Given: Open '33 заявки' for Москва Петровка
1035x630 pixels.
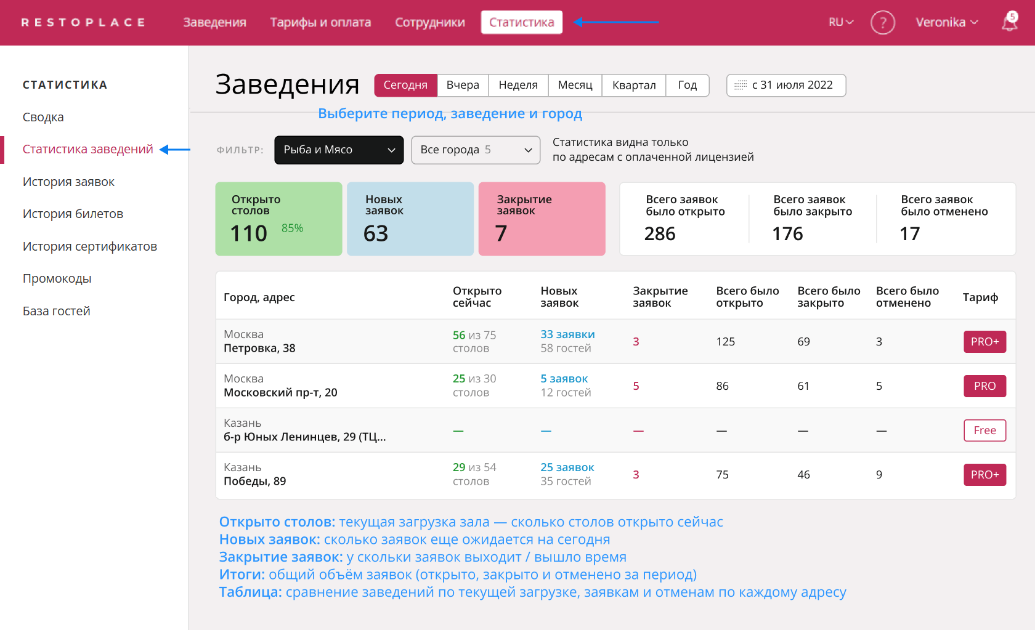Looking at the screenshot, I should [x=567, y=334].
